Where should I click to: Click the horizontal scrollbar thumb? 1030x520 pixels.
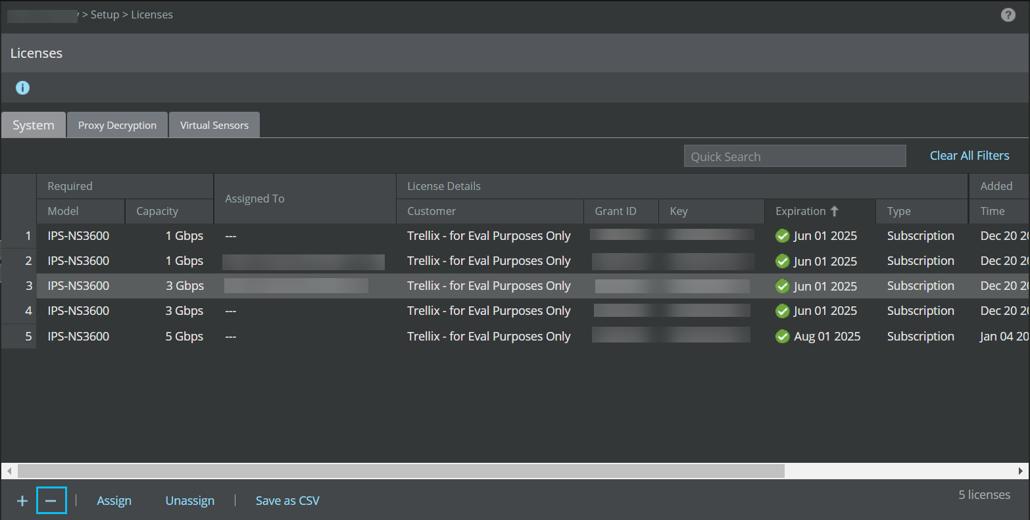[x=401, y=471]
